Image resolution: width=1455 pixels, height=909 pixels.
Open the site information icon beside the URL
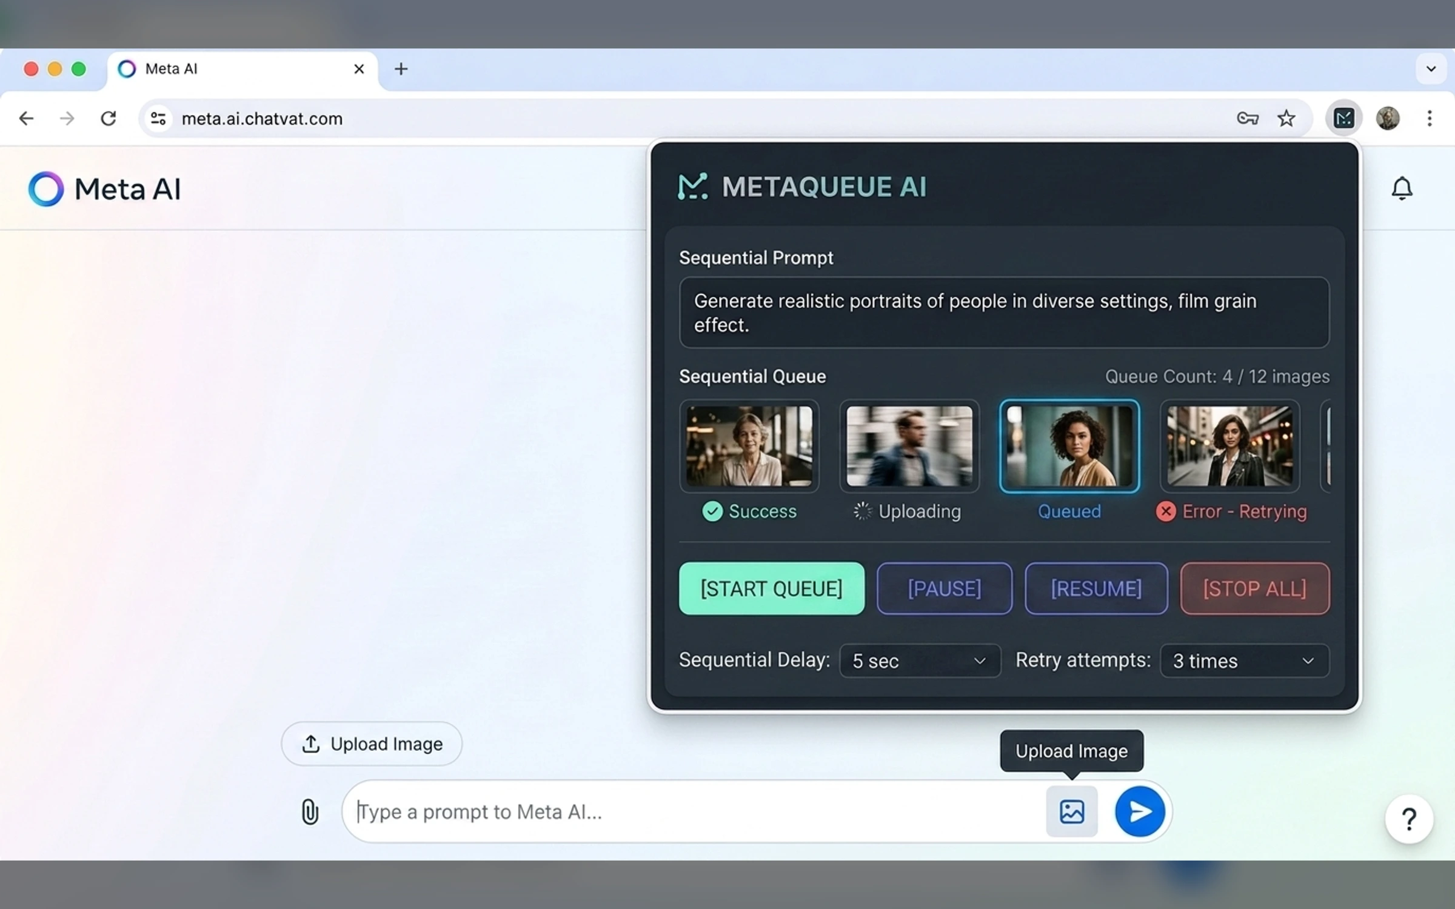pos(158,118)
